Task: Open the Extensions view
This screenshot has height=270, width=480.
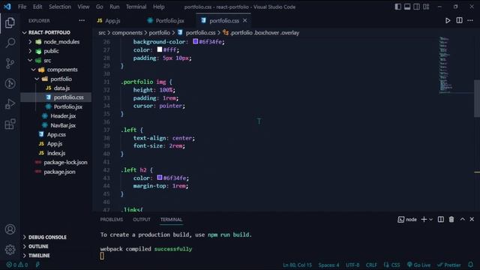Action: pyautogui.click(x=10, y=124)
